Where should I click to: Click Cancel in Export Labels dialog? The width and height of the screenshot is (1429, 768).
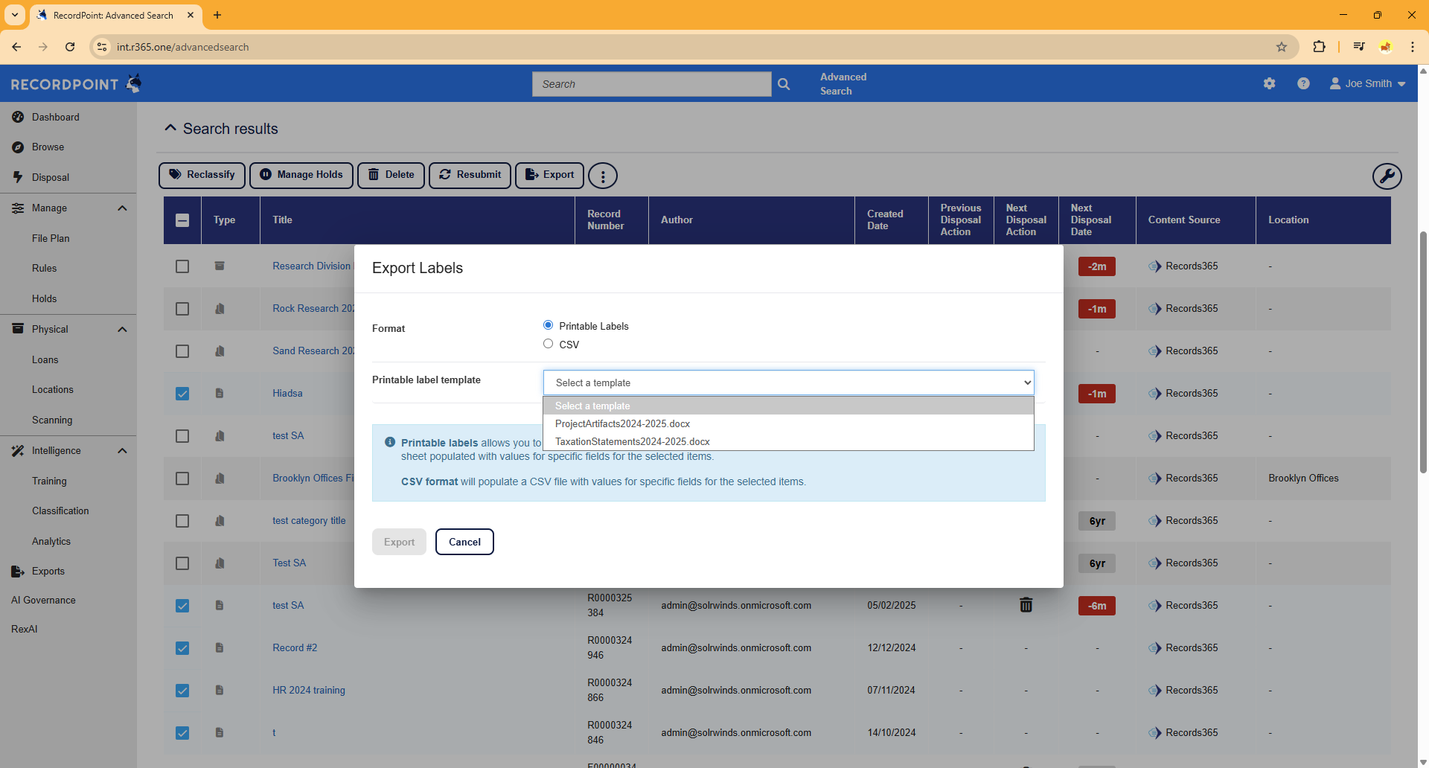pos(464,542)
